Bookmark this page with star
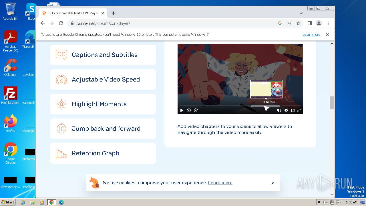Image resolution: width=366 pixels, height=206 pixels. (298, 23)
